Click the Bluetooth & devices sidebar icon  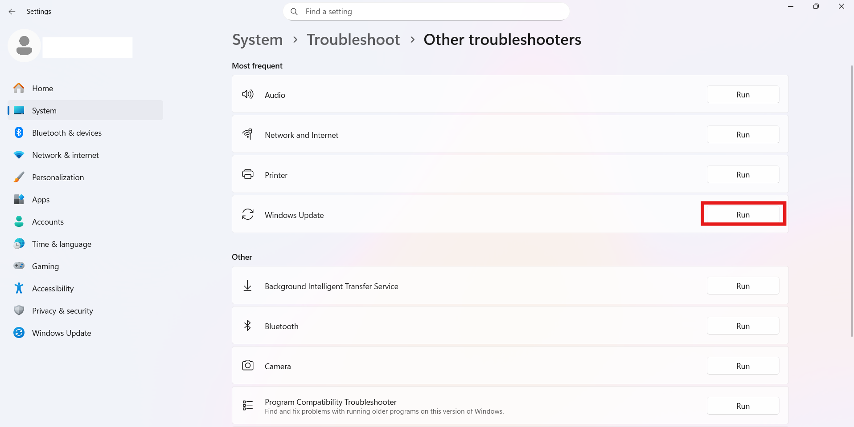point(19,133)
